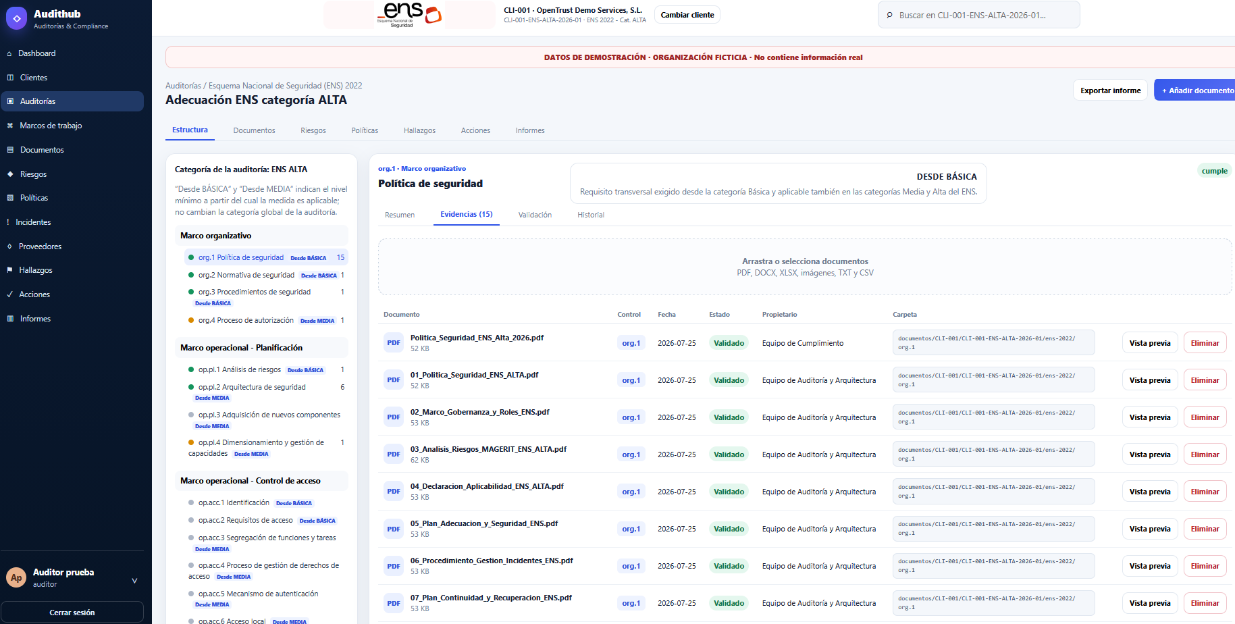Image resolution: width=1235 pixels, height=624 pixels.
Task: Click Validado status for 07_Plan_Continuidad_y_Recuperacion_ENS.pdf
Action: point(729,603)
